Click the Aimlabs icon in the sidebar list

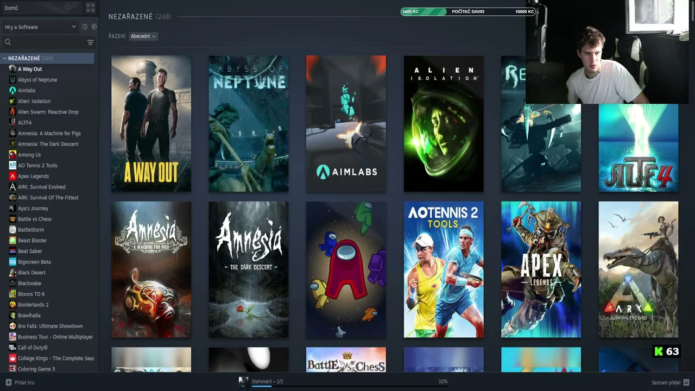(12, 90)
